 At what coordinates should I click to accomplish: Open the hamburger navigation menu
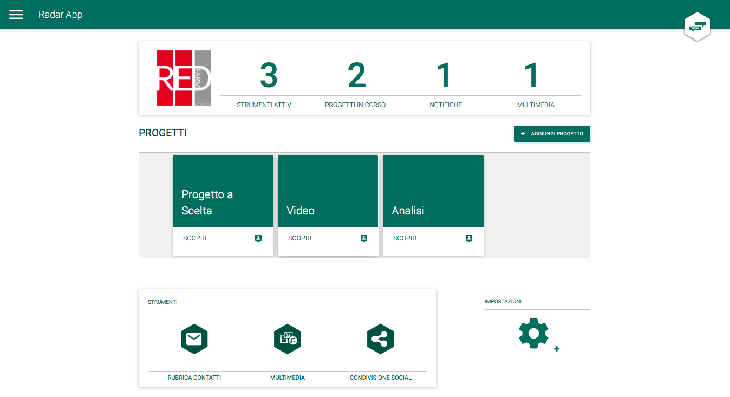click(16, 15)
